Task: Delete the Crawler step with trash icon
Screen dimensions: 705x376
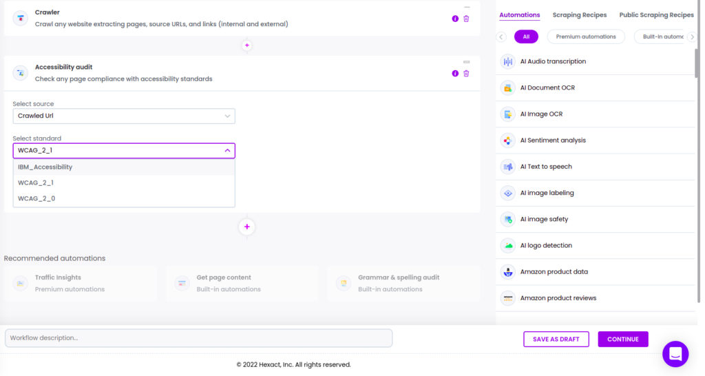Action: [x=466, y=19]
